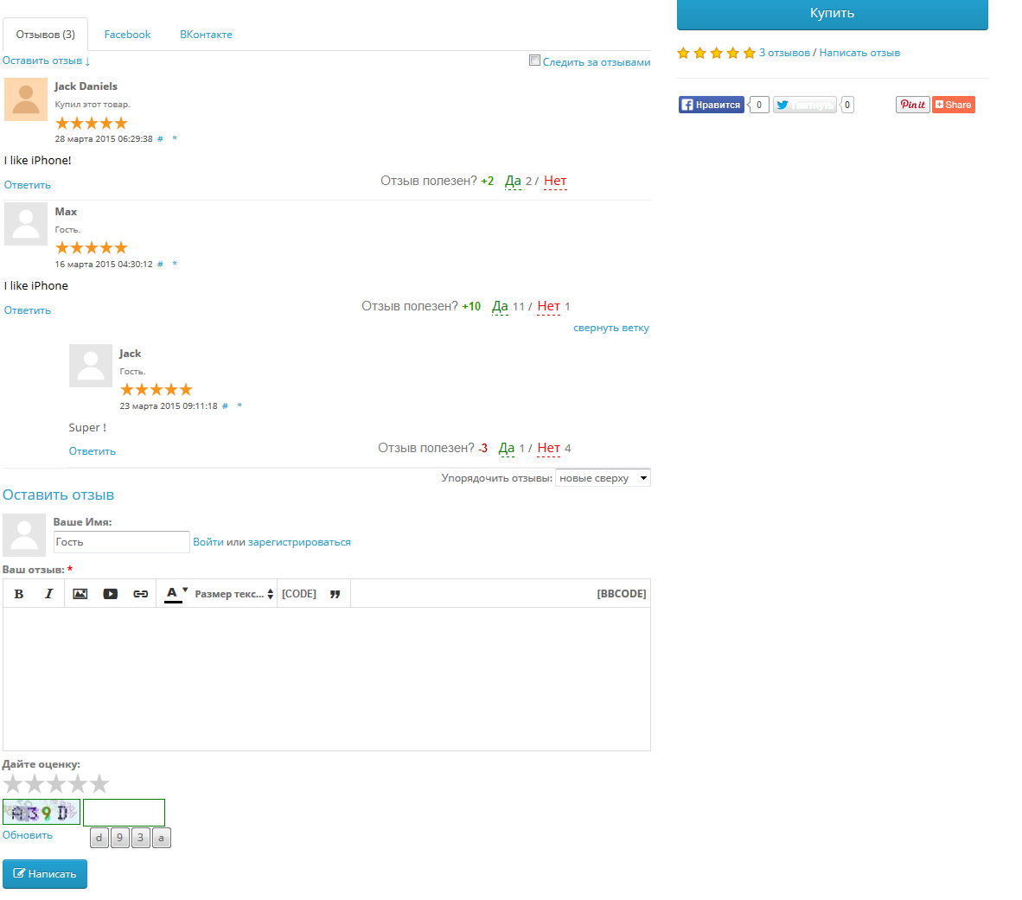Open the review sort order dropdown
1022x900 pixels.
click(603, 478)
